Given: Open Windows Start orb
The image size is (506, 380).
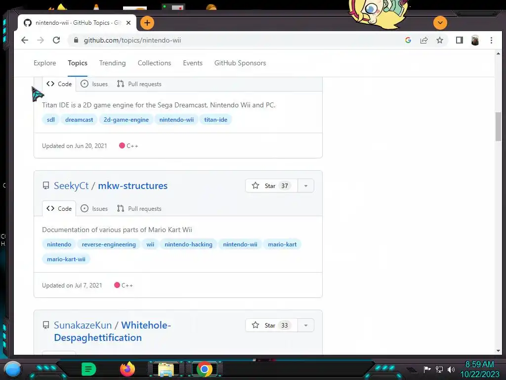Looking at the screenshot, I should 13,369.
